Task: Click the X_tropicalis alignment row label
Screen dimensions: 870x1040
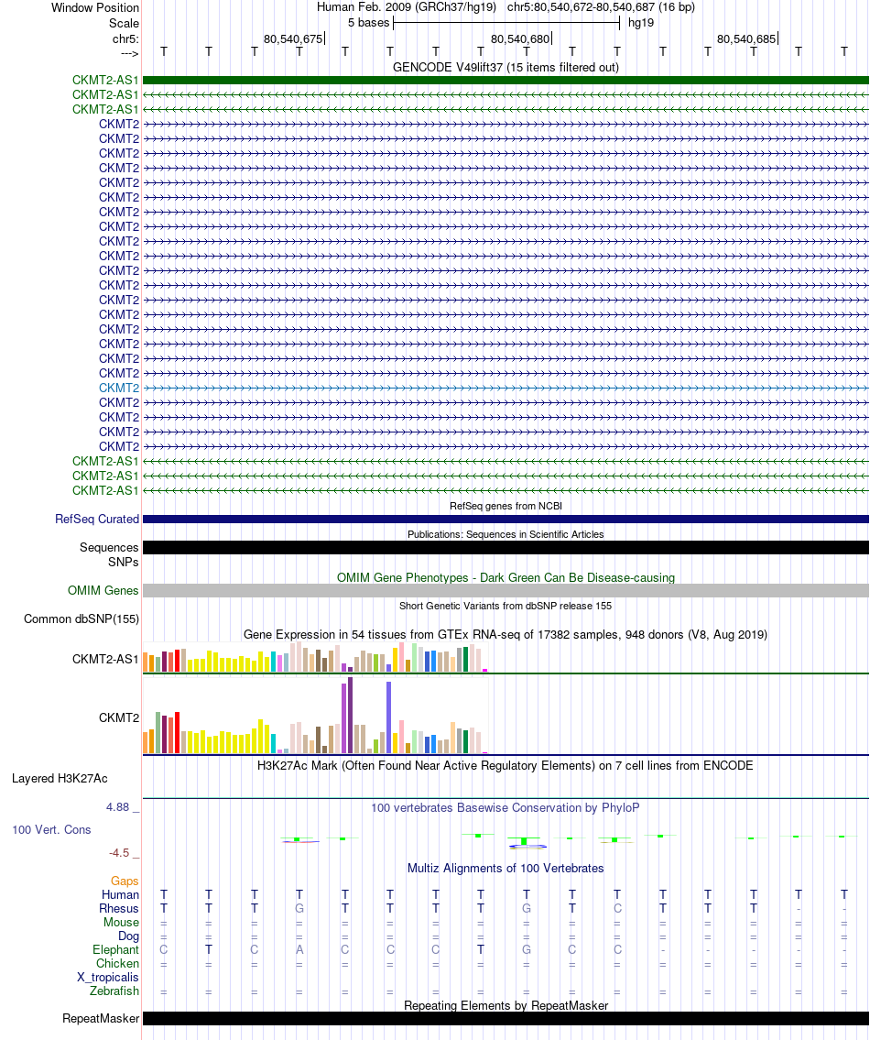Action: pos(108,978)
